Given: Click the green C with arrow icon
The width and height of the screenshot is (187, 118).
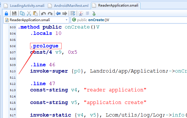Looking at the screenshot, I should point(94,13).
